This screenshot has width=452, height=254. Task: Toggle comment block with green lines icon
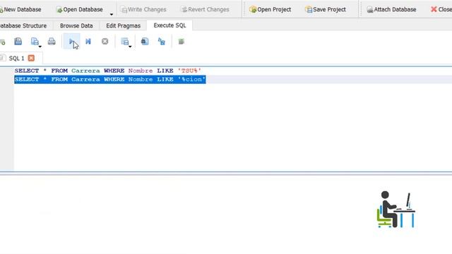[182, 42]
